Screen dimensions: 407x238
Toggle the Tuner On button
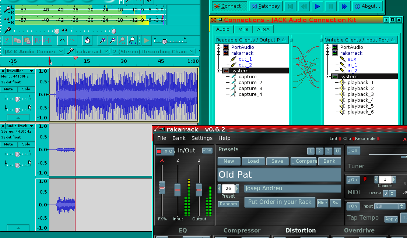(353, 151)
